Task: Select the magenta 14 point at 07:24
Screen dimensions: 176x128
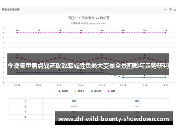Action: (x=102, y=33)
